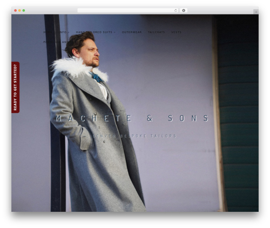The height and width of the screenshot is (228, 270).
Task: Close the window with the red button
Action: 16,10
